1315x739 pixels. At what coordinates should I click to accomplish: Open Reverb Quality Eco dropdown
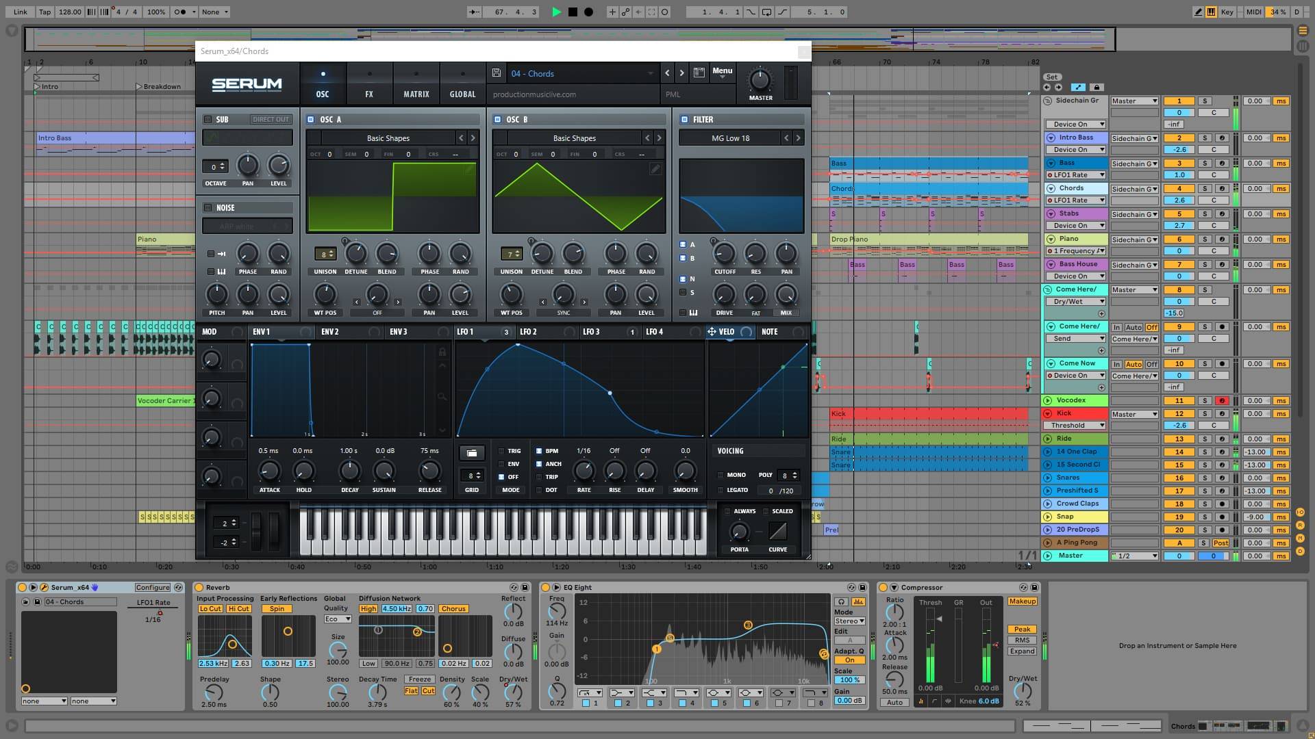pos(338,619)
